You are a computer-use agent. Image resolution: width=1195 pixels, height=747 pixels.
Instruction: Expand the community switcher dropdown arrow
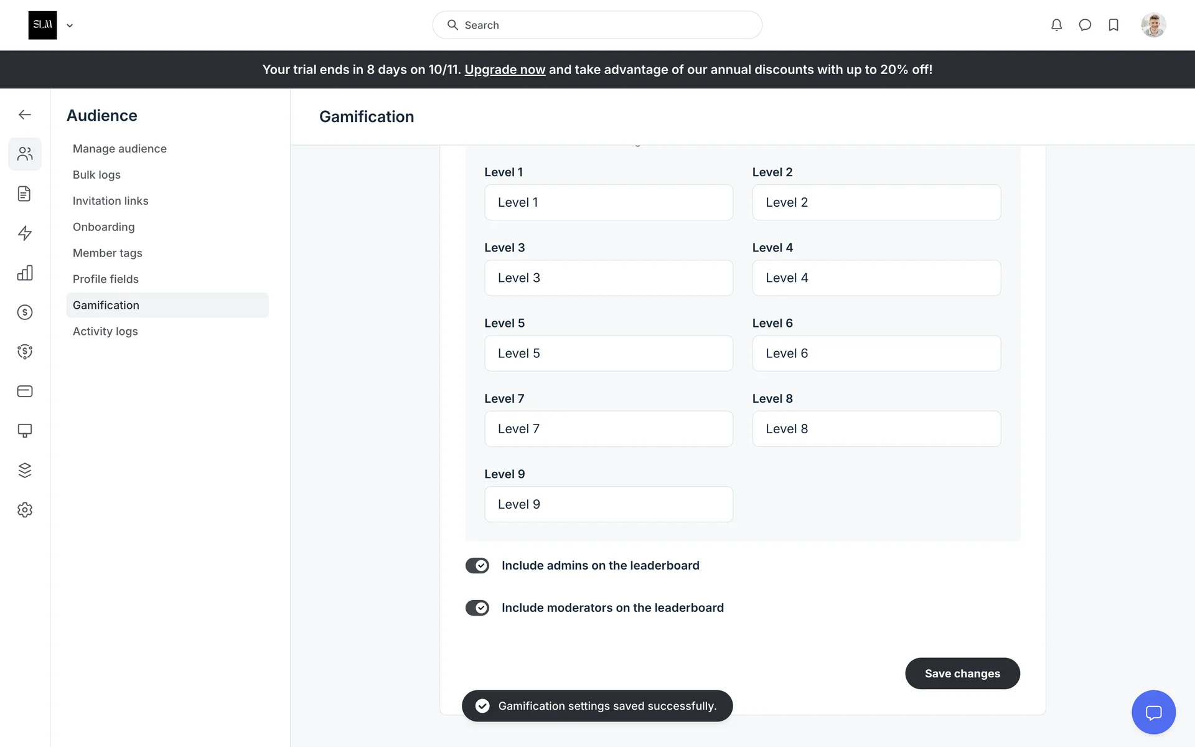point(70,26)
